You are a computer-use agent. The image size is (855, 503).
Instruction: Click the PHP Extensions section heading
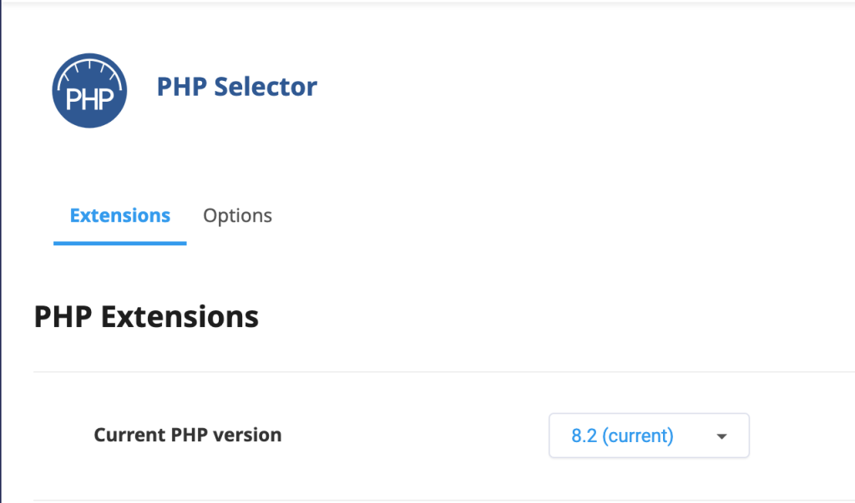[x=146, y=317]
